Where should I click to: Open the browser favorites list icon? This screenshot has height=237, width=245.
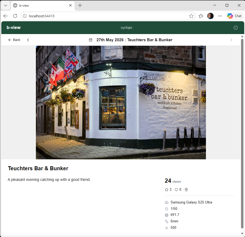point(201,16)
